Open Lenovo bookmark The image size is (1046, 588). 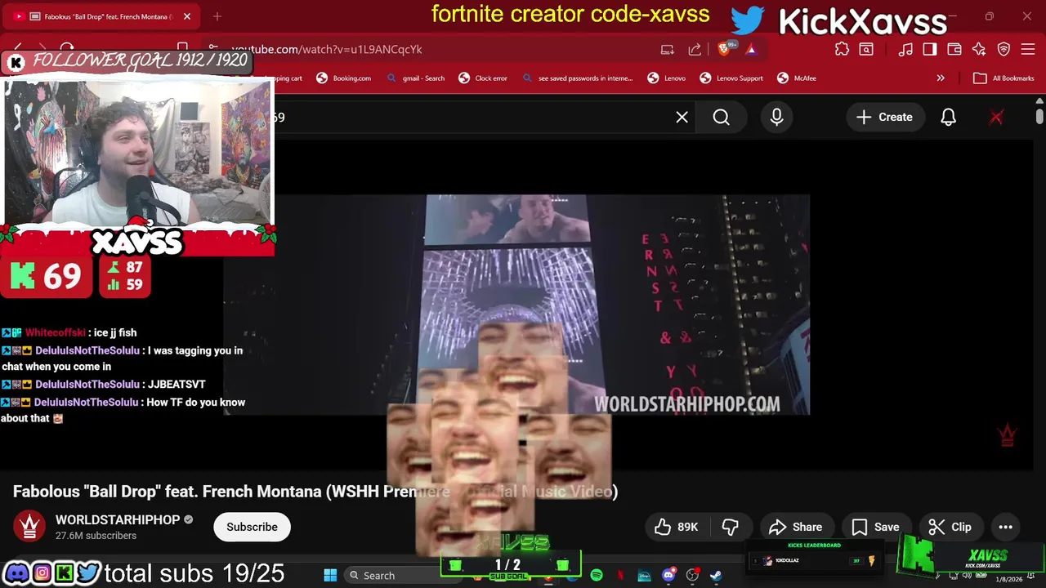click(x=667, y=78)
